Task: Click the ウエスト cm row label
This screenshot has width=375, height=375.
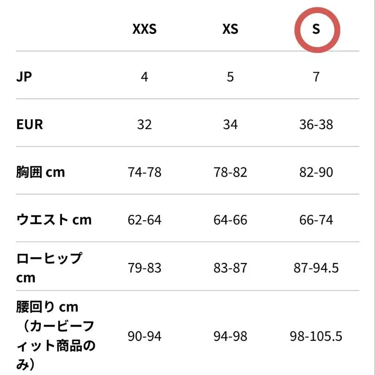Action: click(54, 220)
